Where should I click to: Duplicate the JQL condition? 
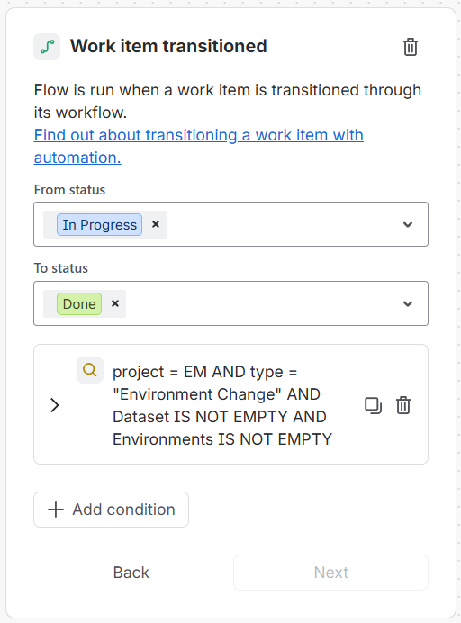tap(373, 405)
